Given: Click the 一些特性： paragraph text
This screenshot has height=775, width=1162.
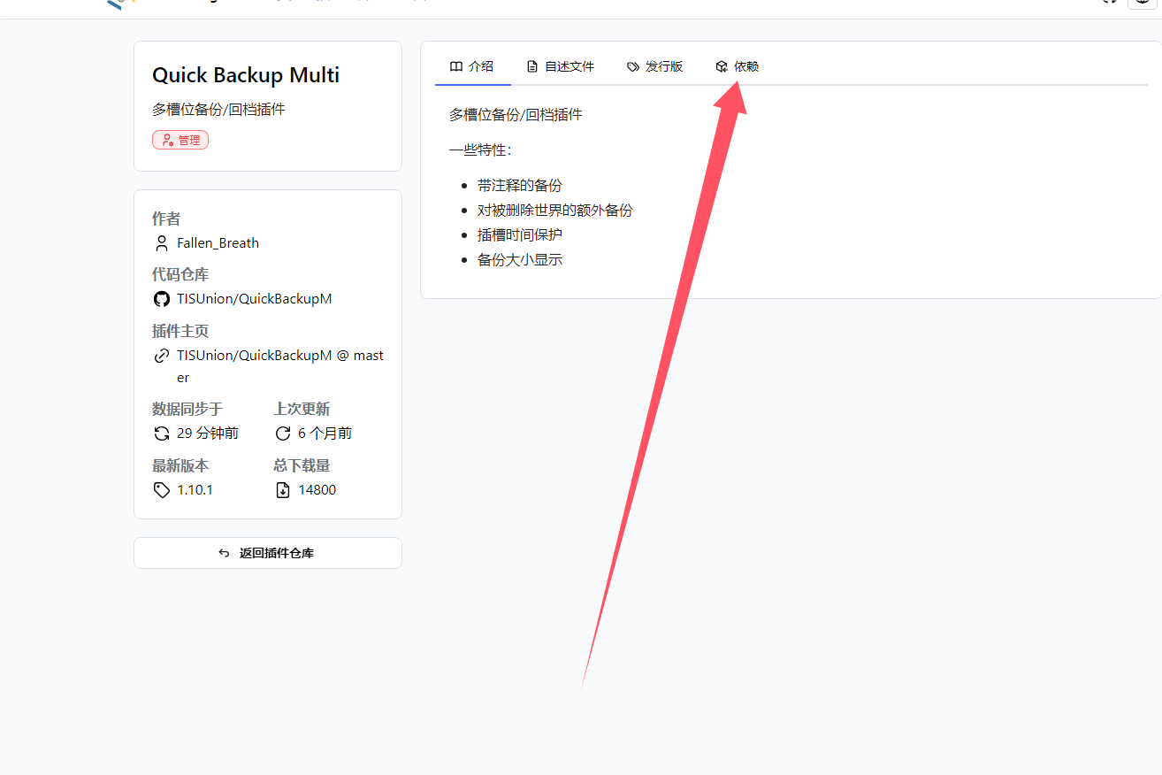Looking at the screenshot, I should click(x=480, y=150).
